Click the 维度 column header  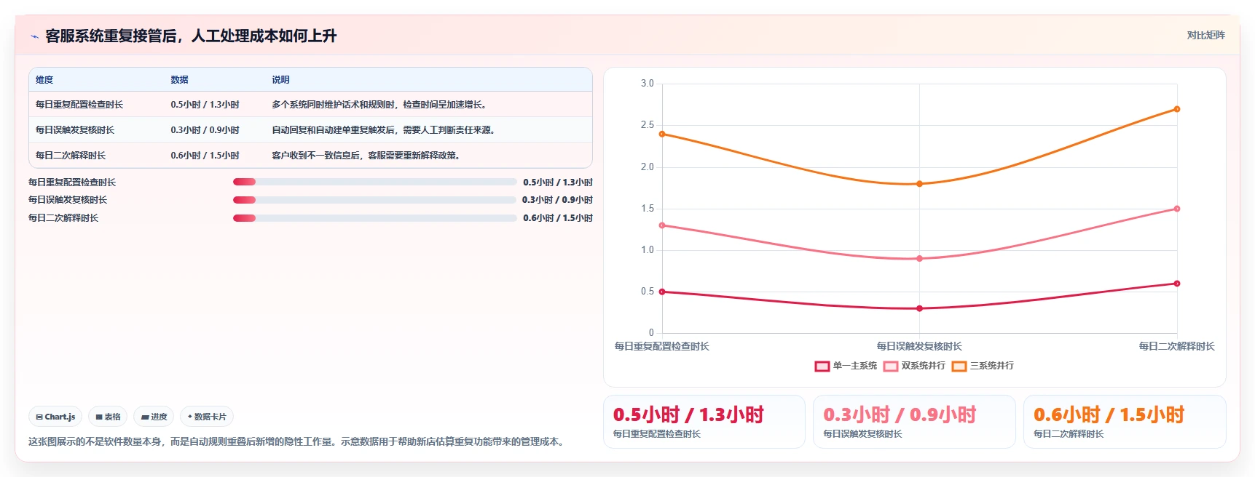[44, 80]
